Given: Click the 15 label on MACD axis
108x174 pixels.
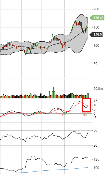Looking at the screenshot, I should 95,101.
